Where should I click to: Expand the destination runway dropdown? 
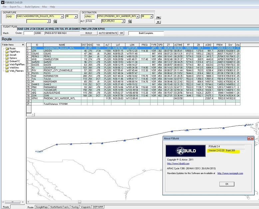coord(151,16)
